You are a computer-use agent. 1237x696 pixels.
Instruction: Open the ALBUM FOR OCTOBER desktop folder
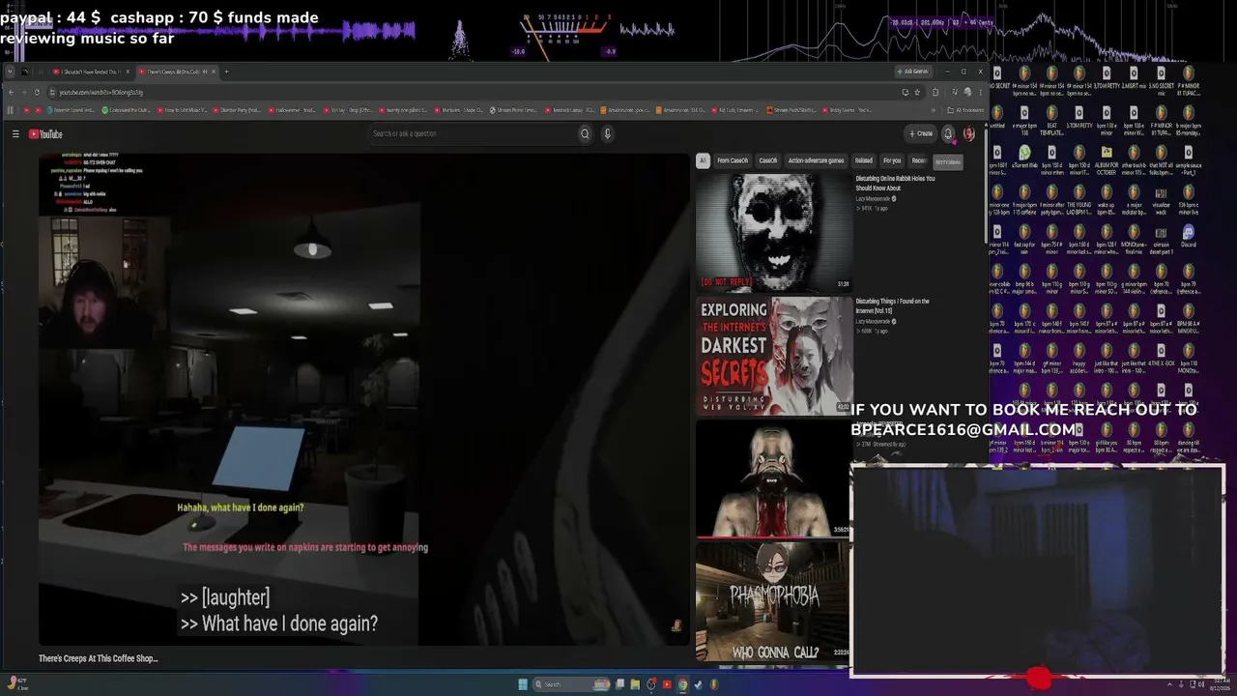coord(1107,158)
